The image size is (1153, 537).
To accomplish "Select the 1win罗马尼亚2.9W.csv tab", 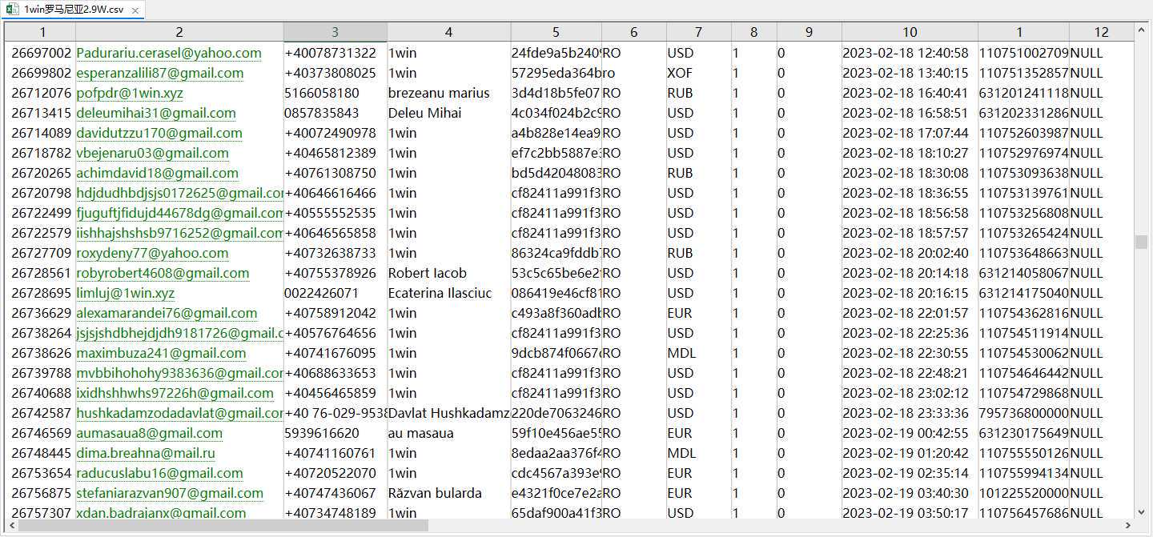I will [73, 10].
